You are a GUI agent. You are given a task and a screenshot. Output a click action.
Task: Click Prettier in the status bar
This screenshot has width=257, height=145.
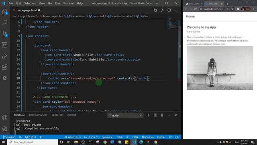[161, 137]
